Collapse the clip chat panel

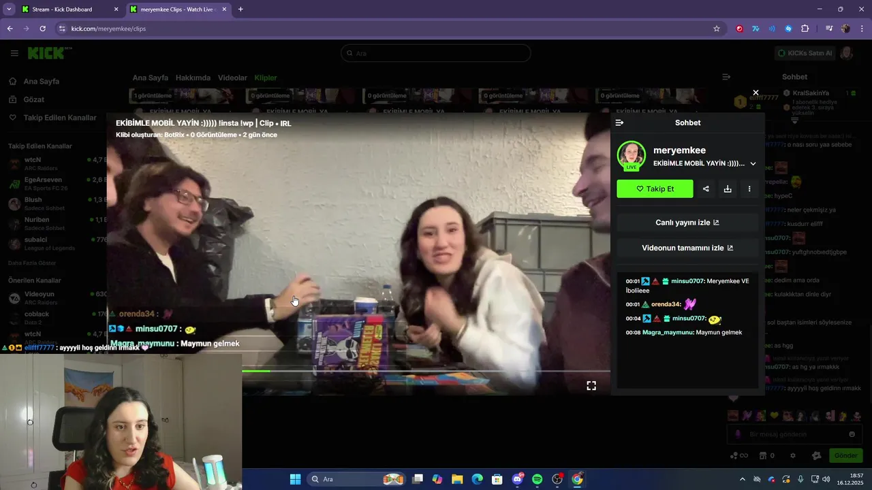pos(619,122)
